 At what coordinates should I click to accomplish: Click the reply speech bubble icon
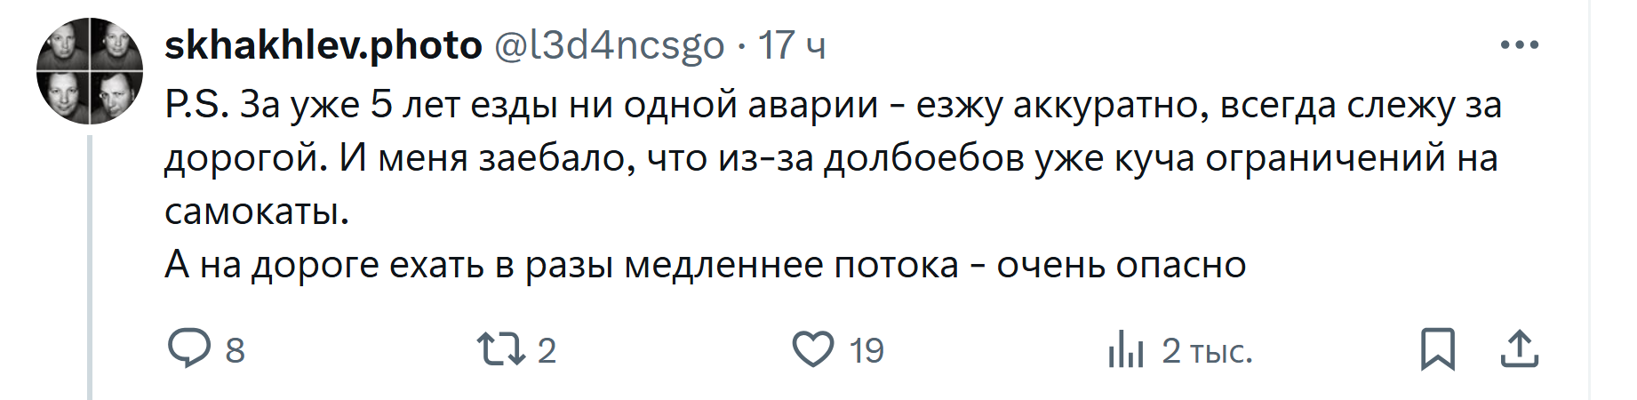(189, 348)
